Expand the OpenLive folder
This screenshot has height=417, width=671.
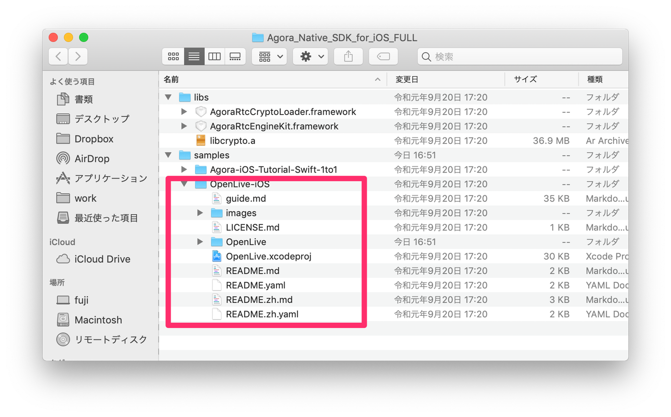[200, 242]
